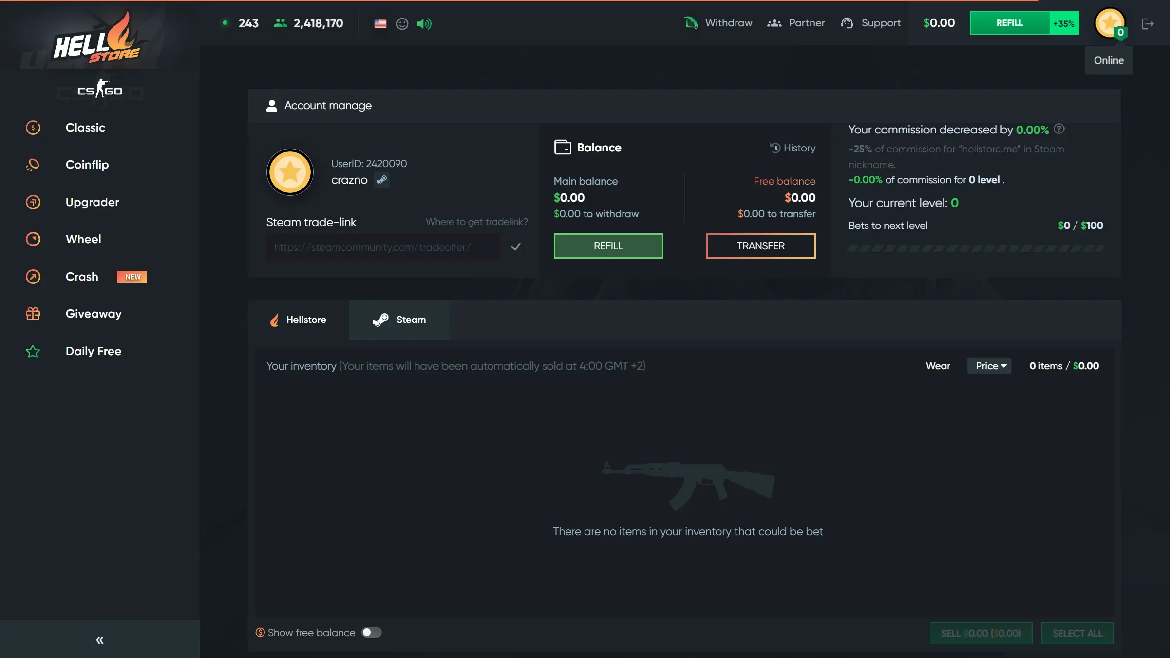
Task: Click the Upgrader circular icon
Action: click(33, 202)
